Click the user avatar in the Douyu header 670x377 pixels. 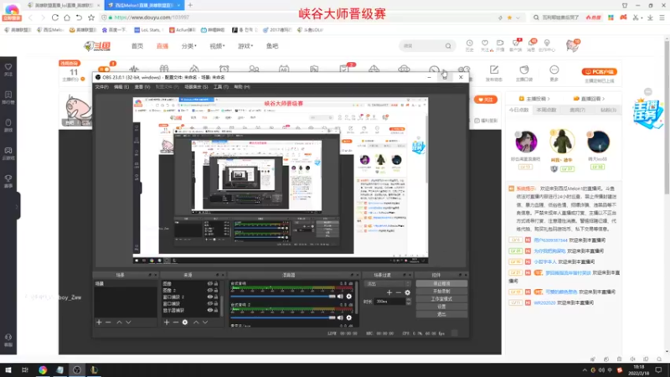(572, 45)
